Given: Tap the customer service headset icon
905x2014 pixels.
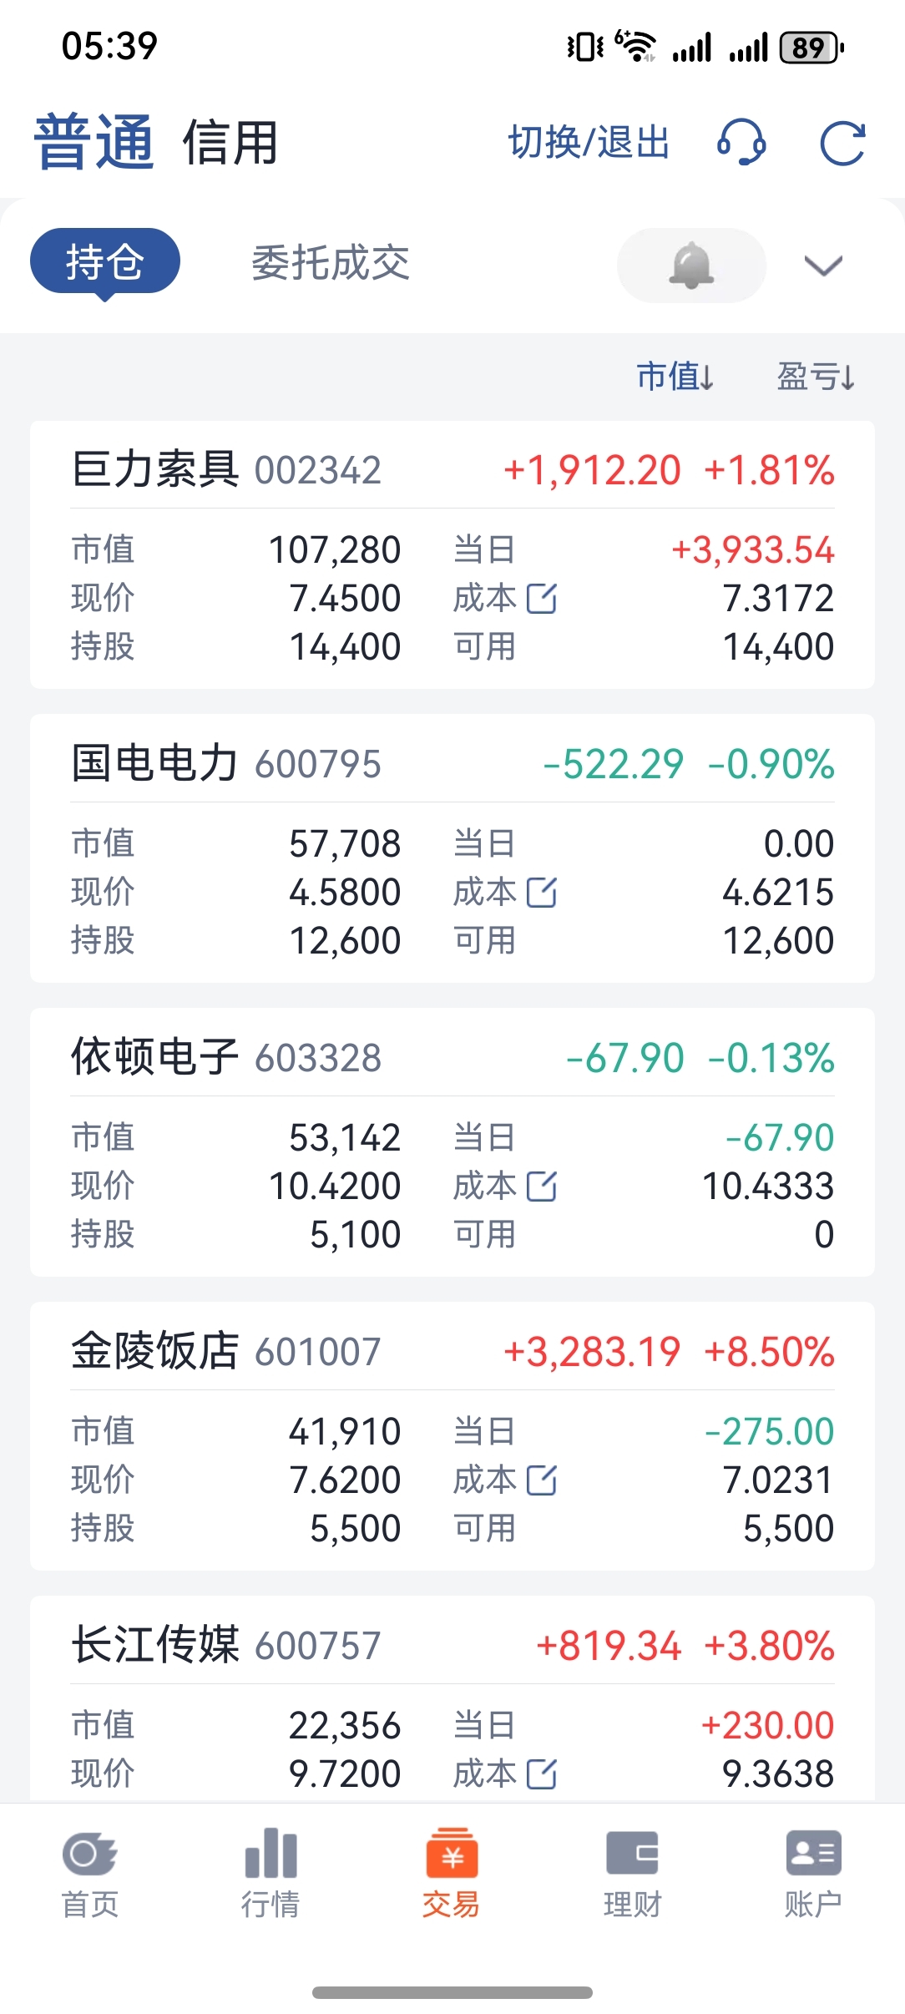Looking at the screenshot, I should 741,143.
